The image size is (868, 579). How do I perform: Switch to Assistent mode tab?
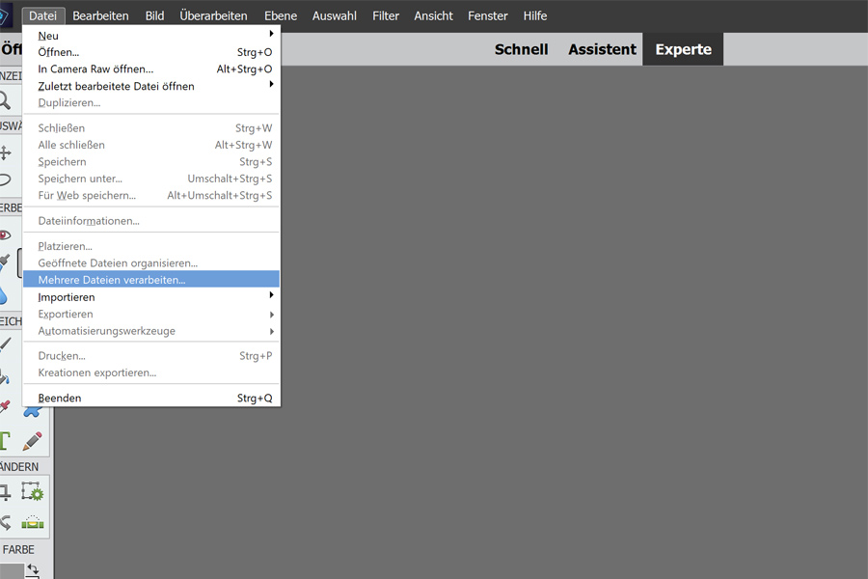pyautogui.click(x=602, y=49)
